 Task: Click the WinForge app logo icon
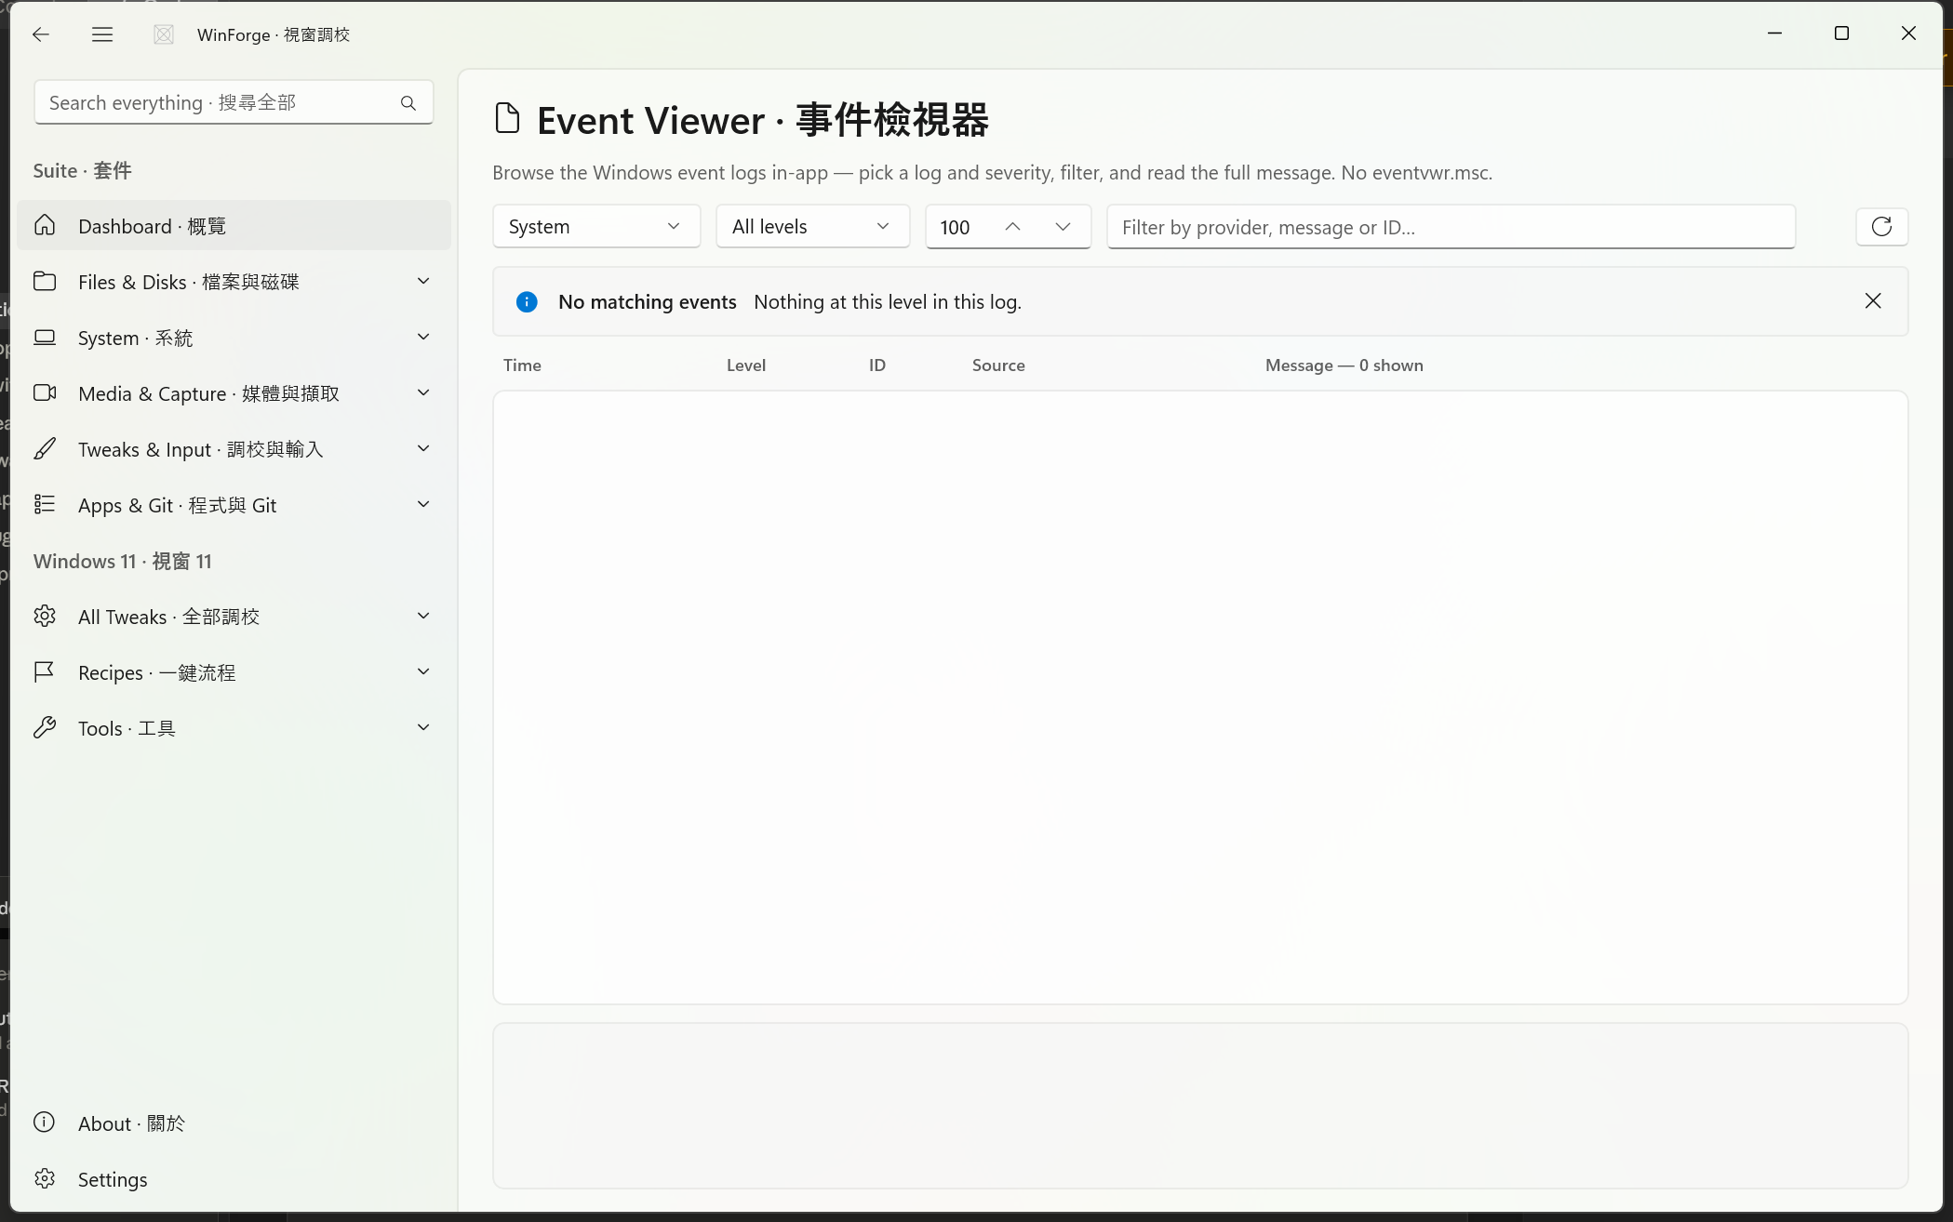(164, 34)
